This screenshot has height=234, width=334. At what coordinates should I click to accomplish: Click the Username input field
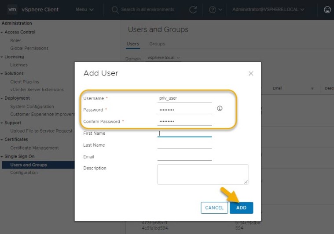click(184, 98)
